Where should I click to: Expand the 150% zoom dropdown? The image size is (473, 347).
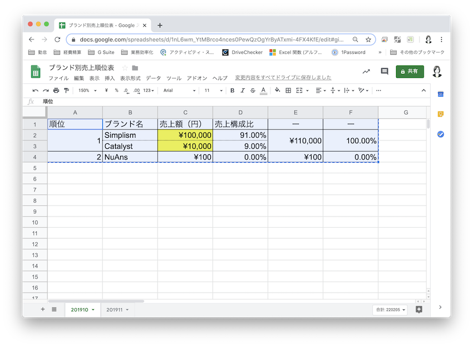pos(87,90)
